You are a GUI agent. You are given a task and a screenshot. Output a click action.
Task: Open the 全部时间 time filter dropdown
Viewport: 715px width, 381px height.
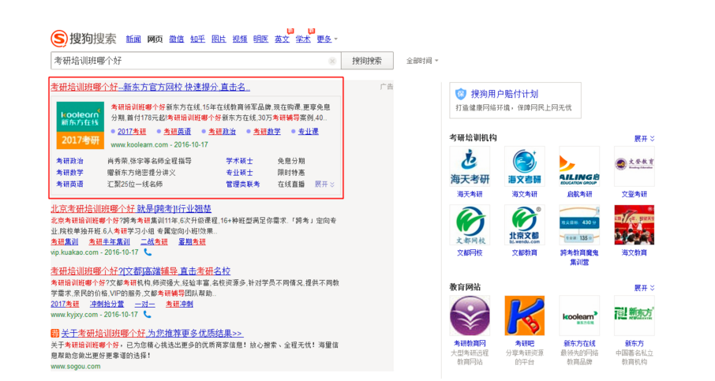tap(421, 61)
